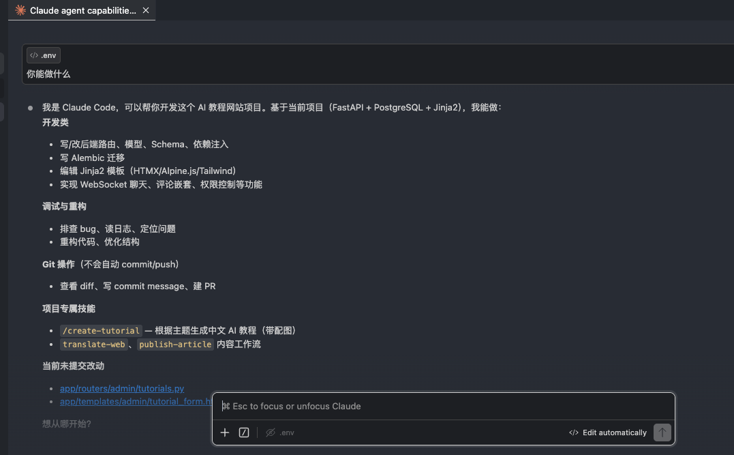Open the Edit automatically mode selector
The image size is (734, 455).
pyautogui.click(x=609, y=432)
